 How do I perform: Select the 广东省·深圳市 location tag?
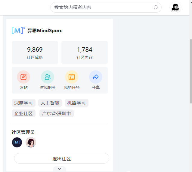click(x=57, y=113)
